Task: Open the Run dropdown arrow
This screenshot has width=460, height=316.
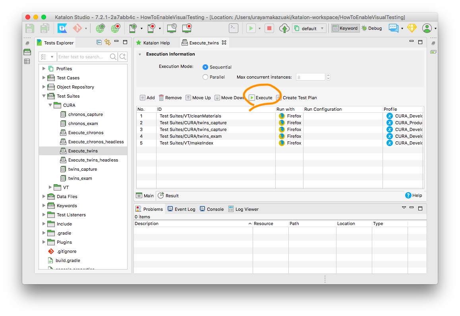Action: 260,29
